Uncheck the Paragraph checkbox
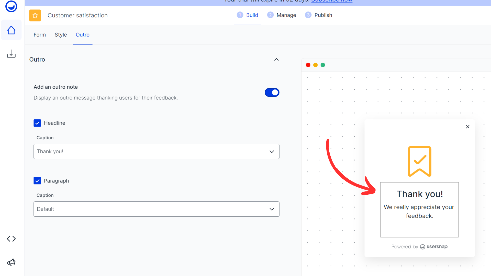 pos(37,181)
